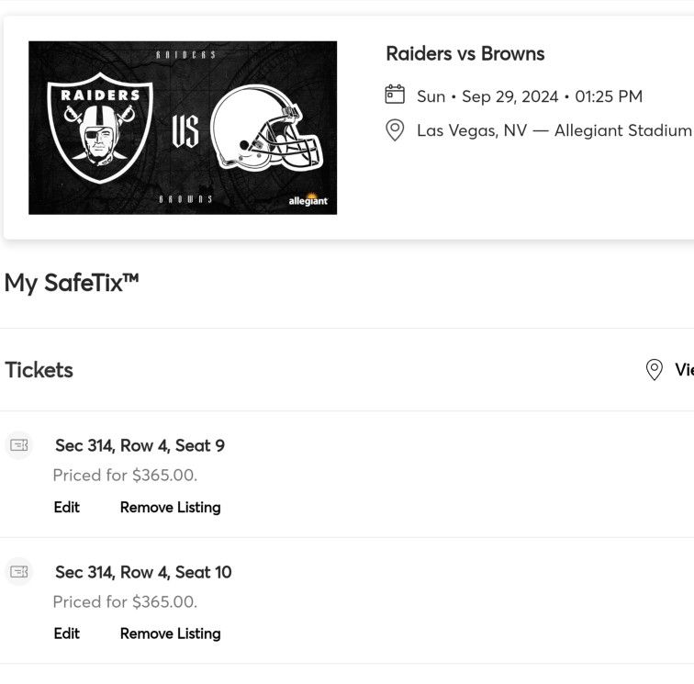Remove the listing for Seat 9
This screenshot has height=684, width=694.
coord(170,507)
